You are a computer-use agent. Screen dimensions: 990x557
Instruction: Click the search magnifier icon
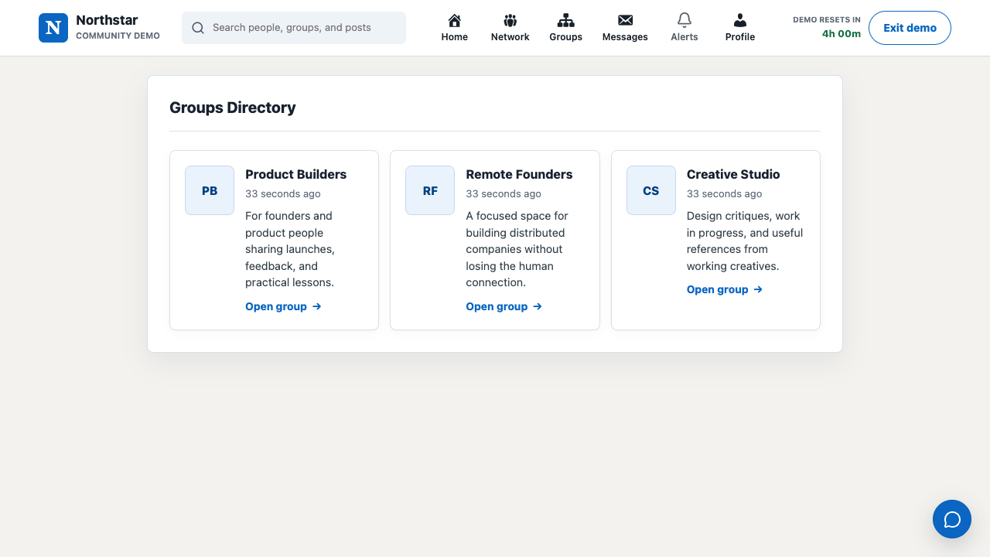pos(198,28)
